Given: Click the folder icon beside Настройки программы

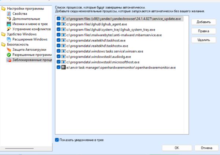Looking at the screenshot, I should click(3, 8).
